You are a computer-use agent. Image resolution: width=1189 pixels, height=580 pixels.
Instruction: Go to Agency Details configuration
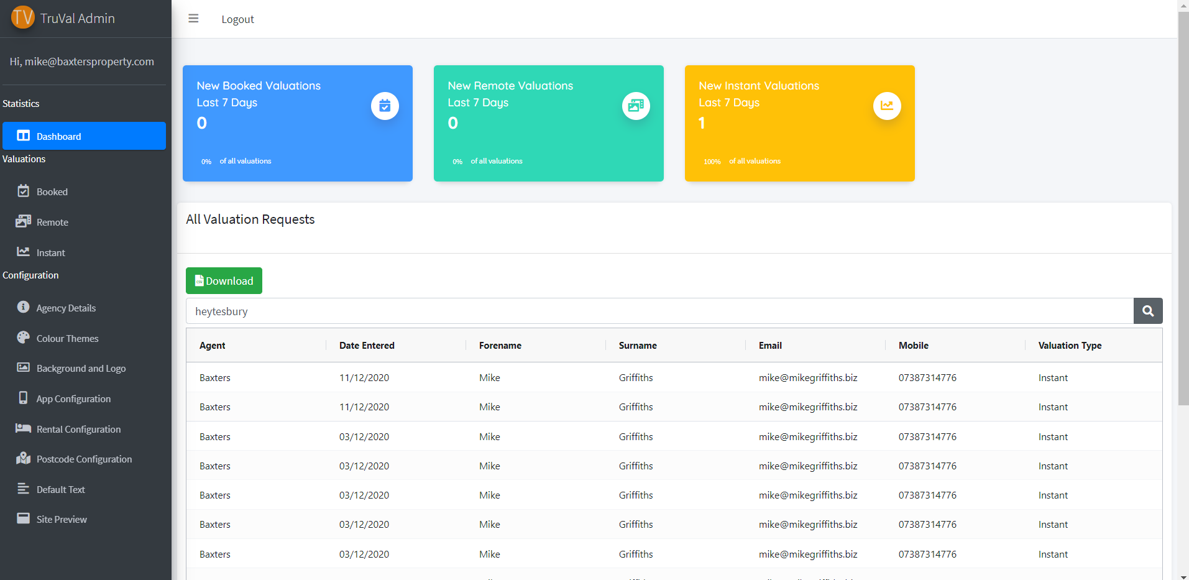[x=84, y=308]
